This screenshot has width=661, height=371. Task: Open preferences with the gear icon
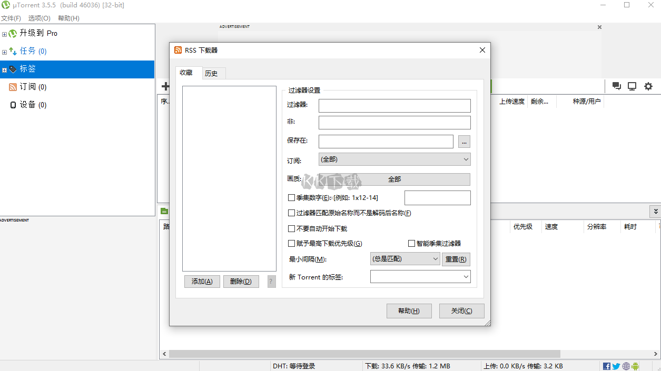pyautogui.click(x=648, y=86)
